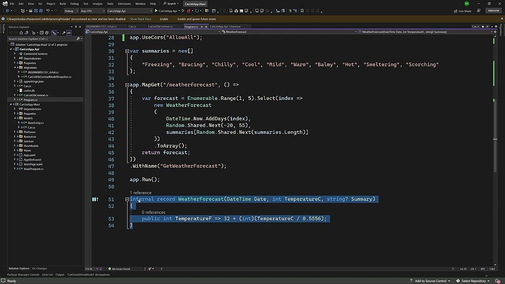The image size is (505, 284).
Task: Click the Save file toolbar icon
Action: point(36,11)
